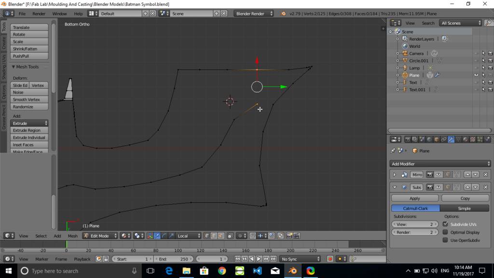
Task: Open the All Scenes outliner dropdown
Action: (x=461, y=23)
